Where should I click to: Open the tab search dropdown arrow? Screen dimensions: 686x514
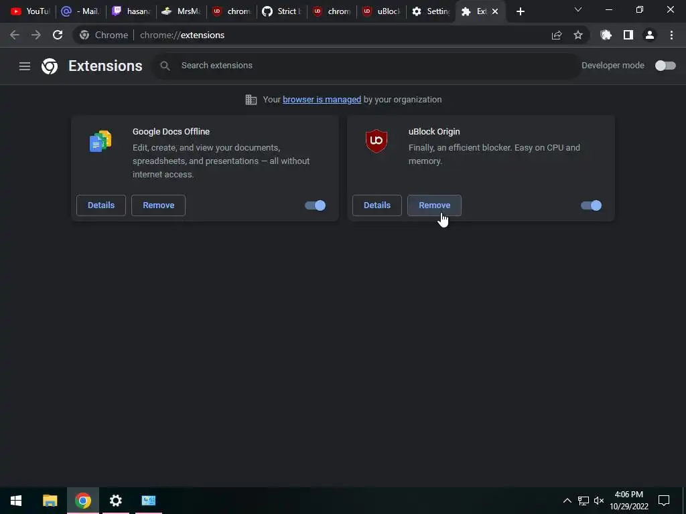[x=578, y=9]
